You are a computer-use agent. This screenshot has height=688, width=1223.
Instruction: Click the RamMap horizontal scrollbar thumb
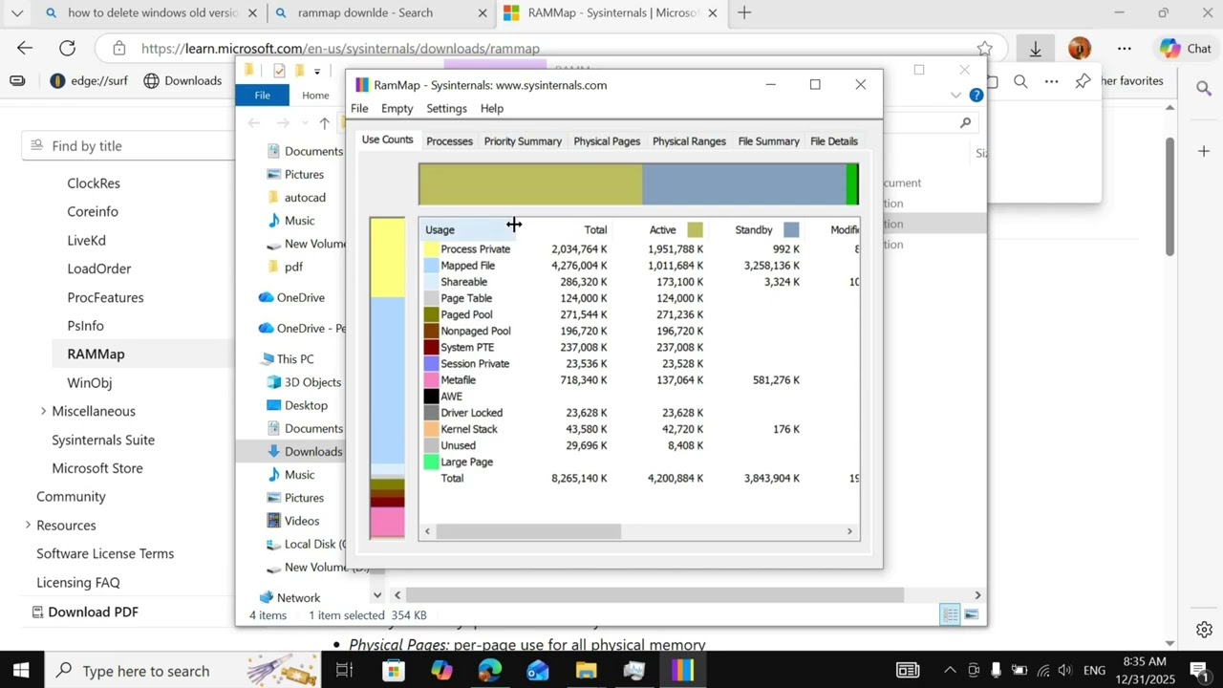528,532
